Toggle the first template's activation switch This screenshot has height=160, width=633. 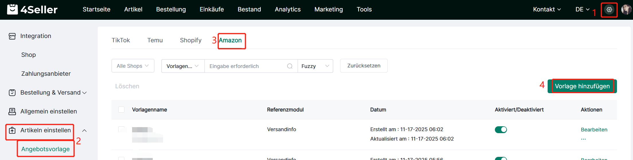pyautogui.click(x=501, y=130)
